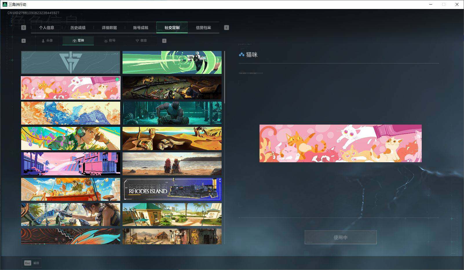Click the E next-tab key hint
The height and width of the screenshot is (270, 464).
(x=226, y=28)
